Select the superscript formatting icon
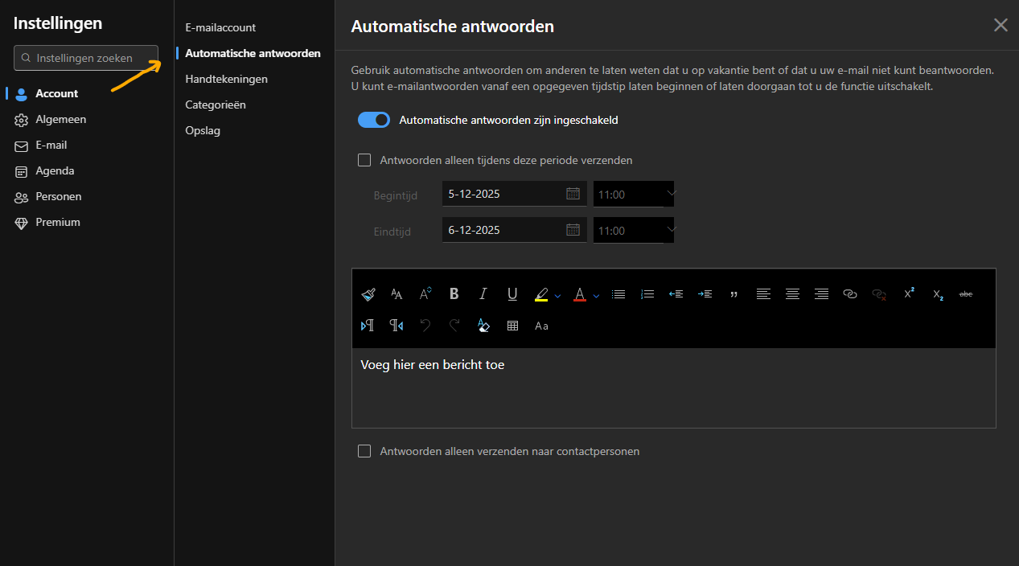The width and height of the screenshot is (1019, 566). [x=908, y=294]
